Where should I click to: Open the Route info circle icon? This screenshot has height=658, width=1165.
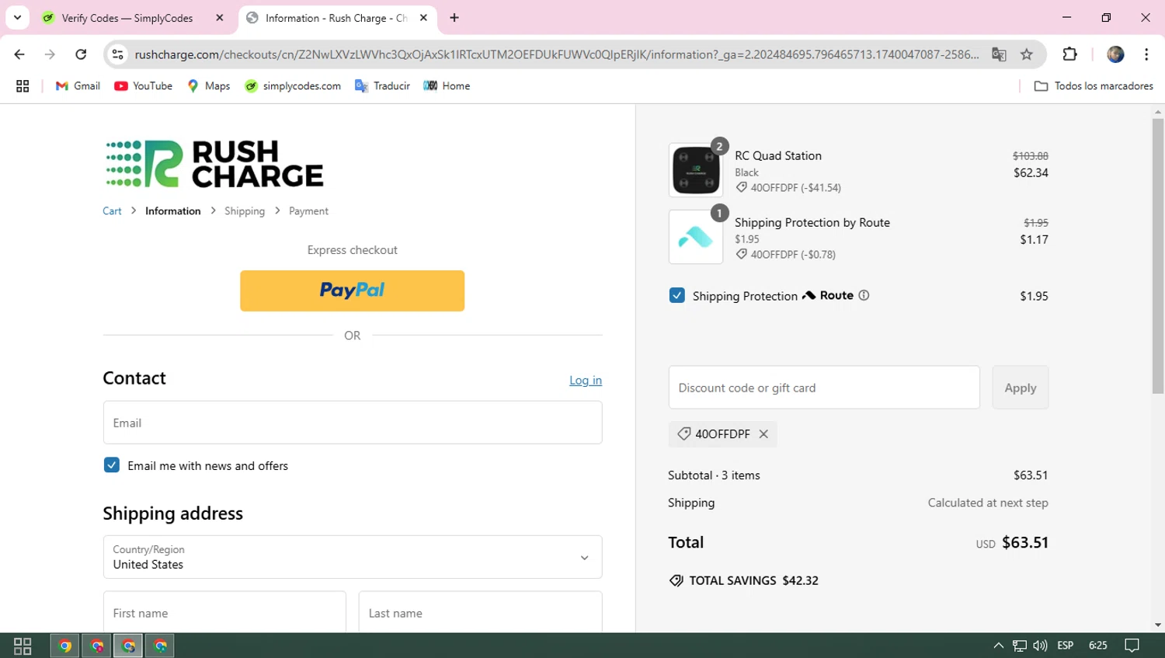pyautogui.click(x=864, y=295)
